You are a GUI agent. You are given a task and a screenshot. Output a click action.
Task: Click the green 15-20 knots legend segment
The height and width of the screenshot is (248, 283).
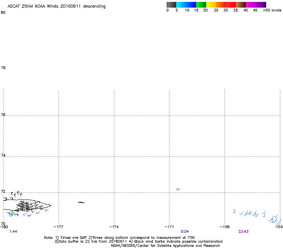(201, 5)
